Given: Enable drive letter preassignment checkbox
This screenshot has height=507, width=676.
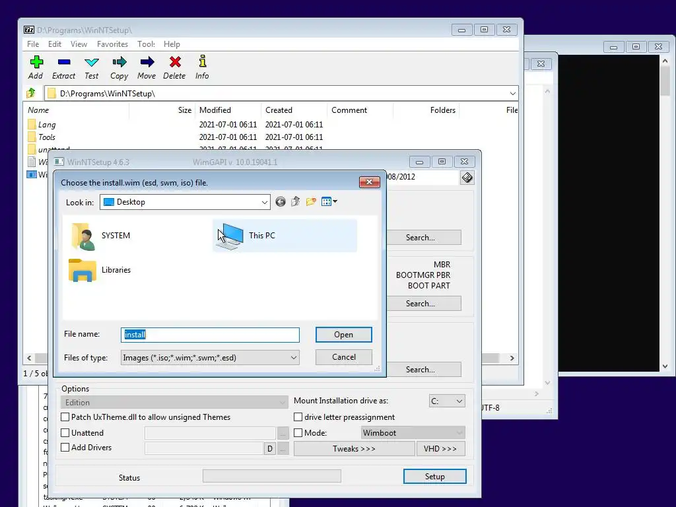Looking at the screenshot, I should coord(298,417).
